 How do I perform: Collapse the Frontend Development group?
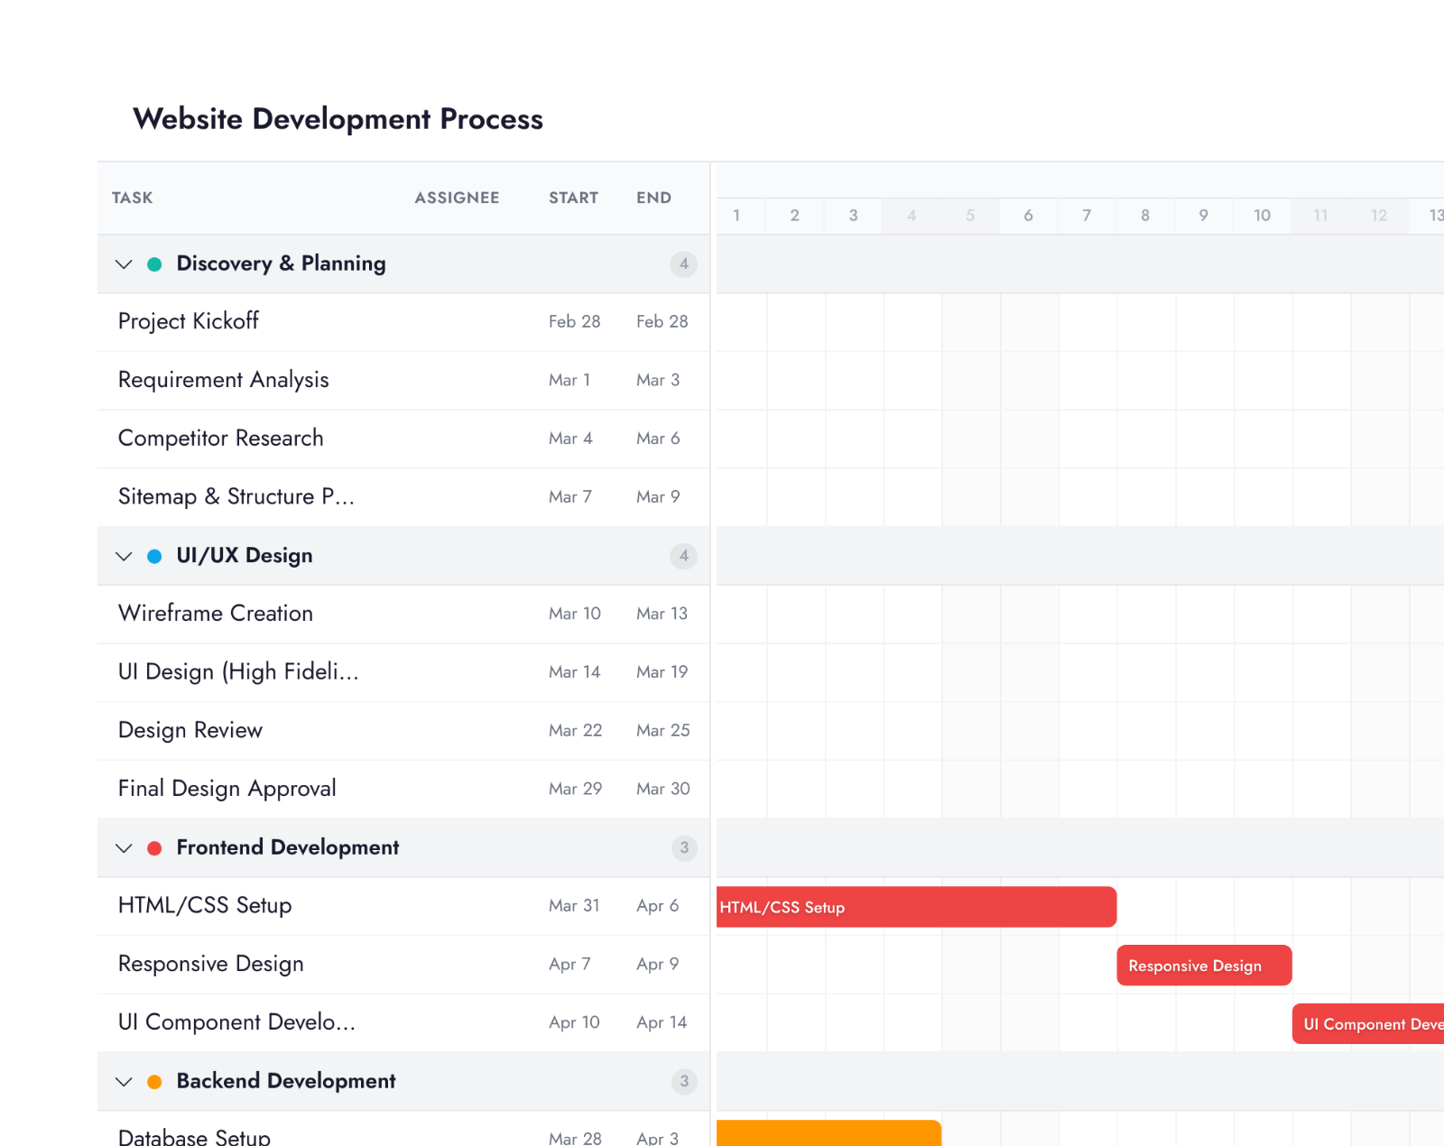tap(124, 848)
